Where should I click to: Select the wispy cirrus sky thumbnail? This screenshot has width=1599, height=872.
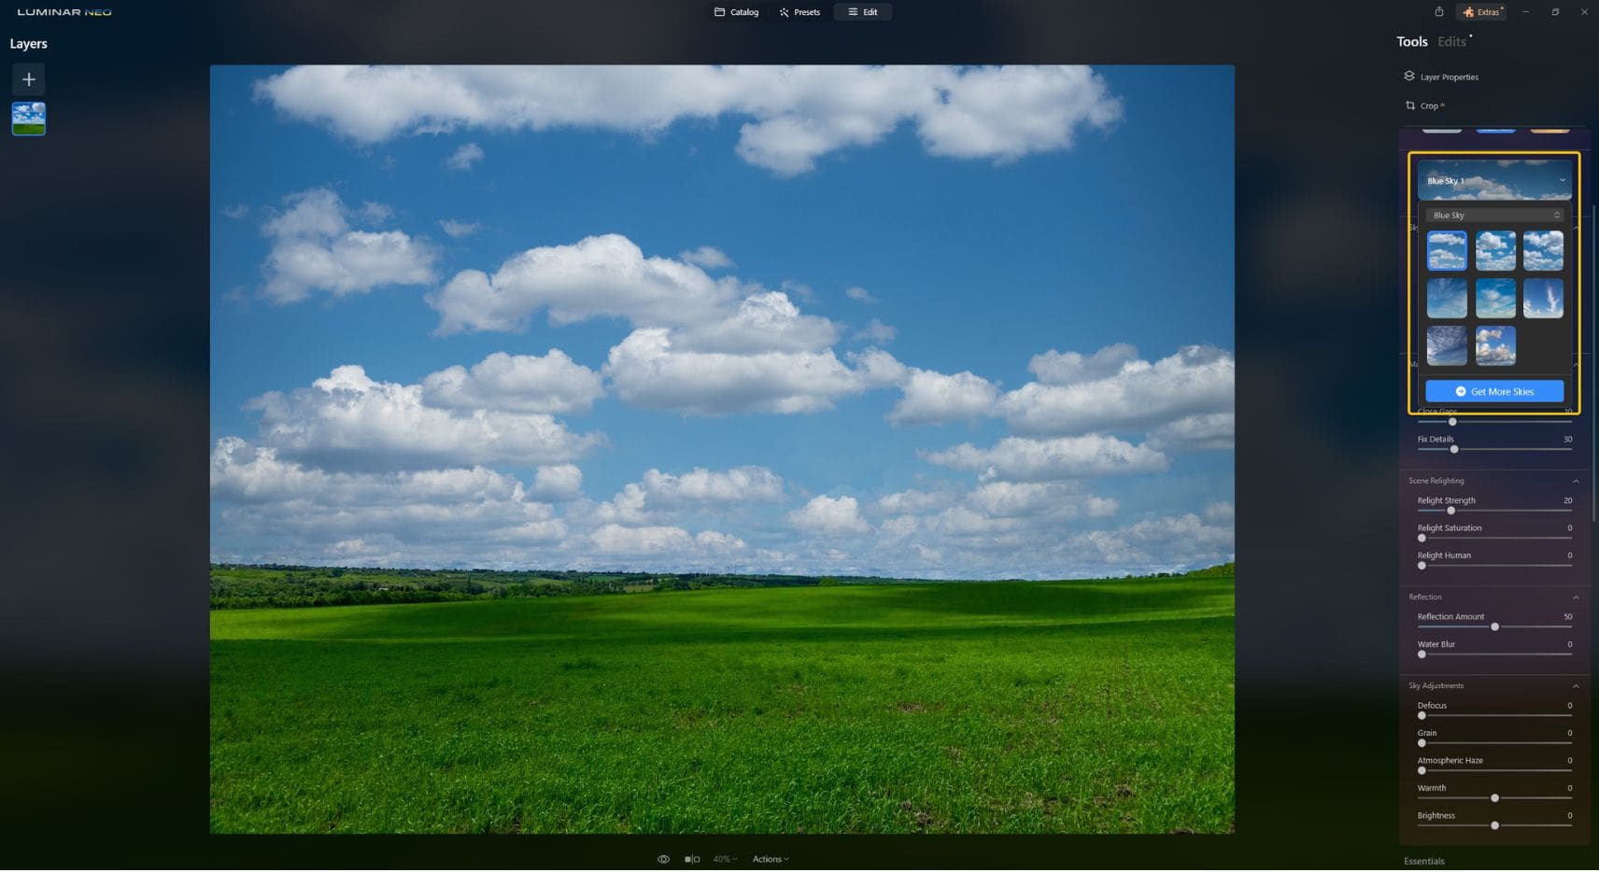coord(1543,298)
